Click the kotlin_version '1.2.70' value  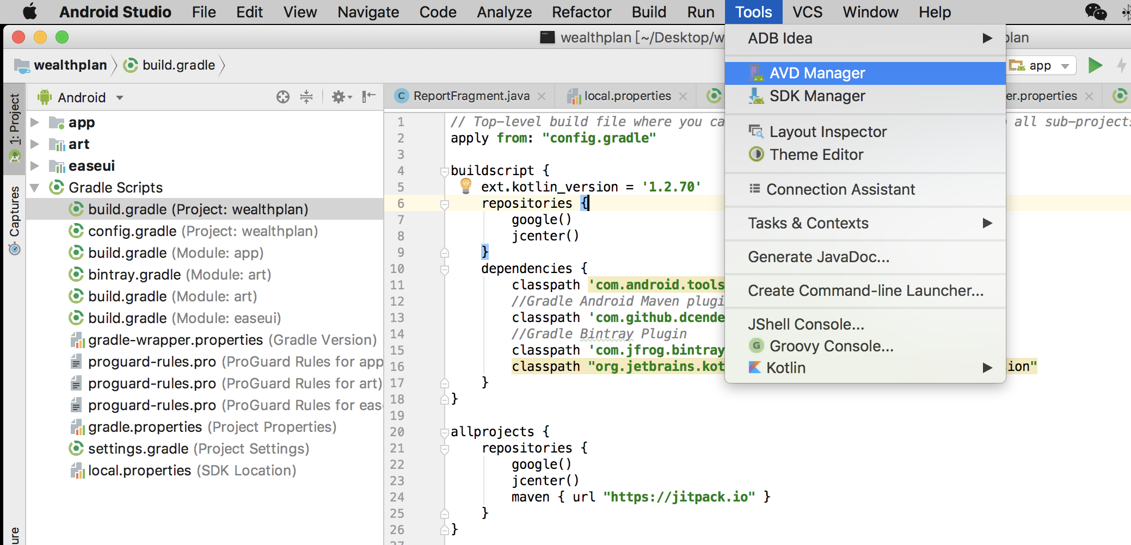coord(671,187)
